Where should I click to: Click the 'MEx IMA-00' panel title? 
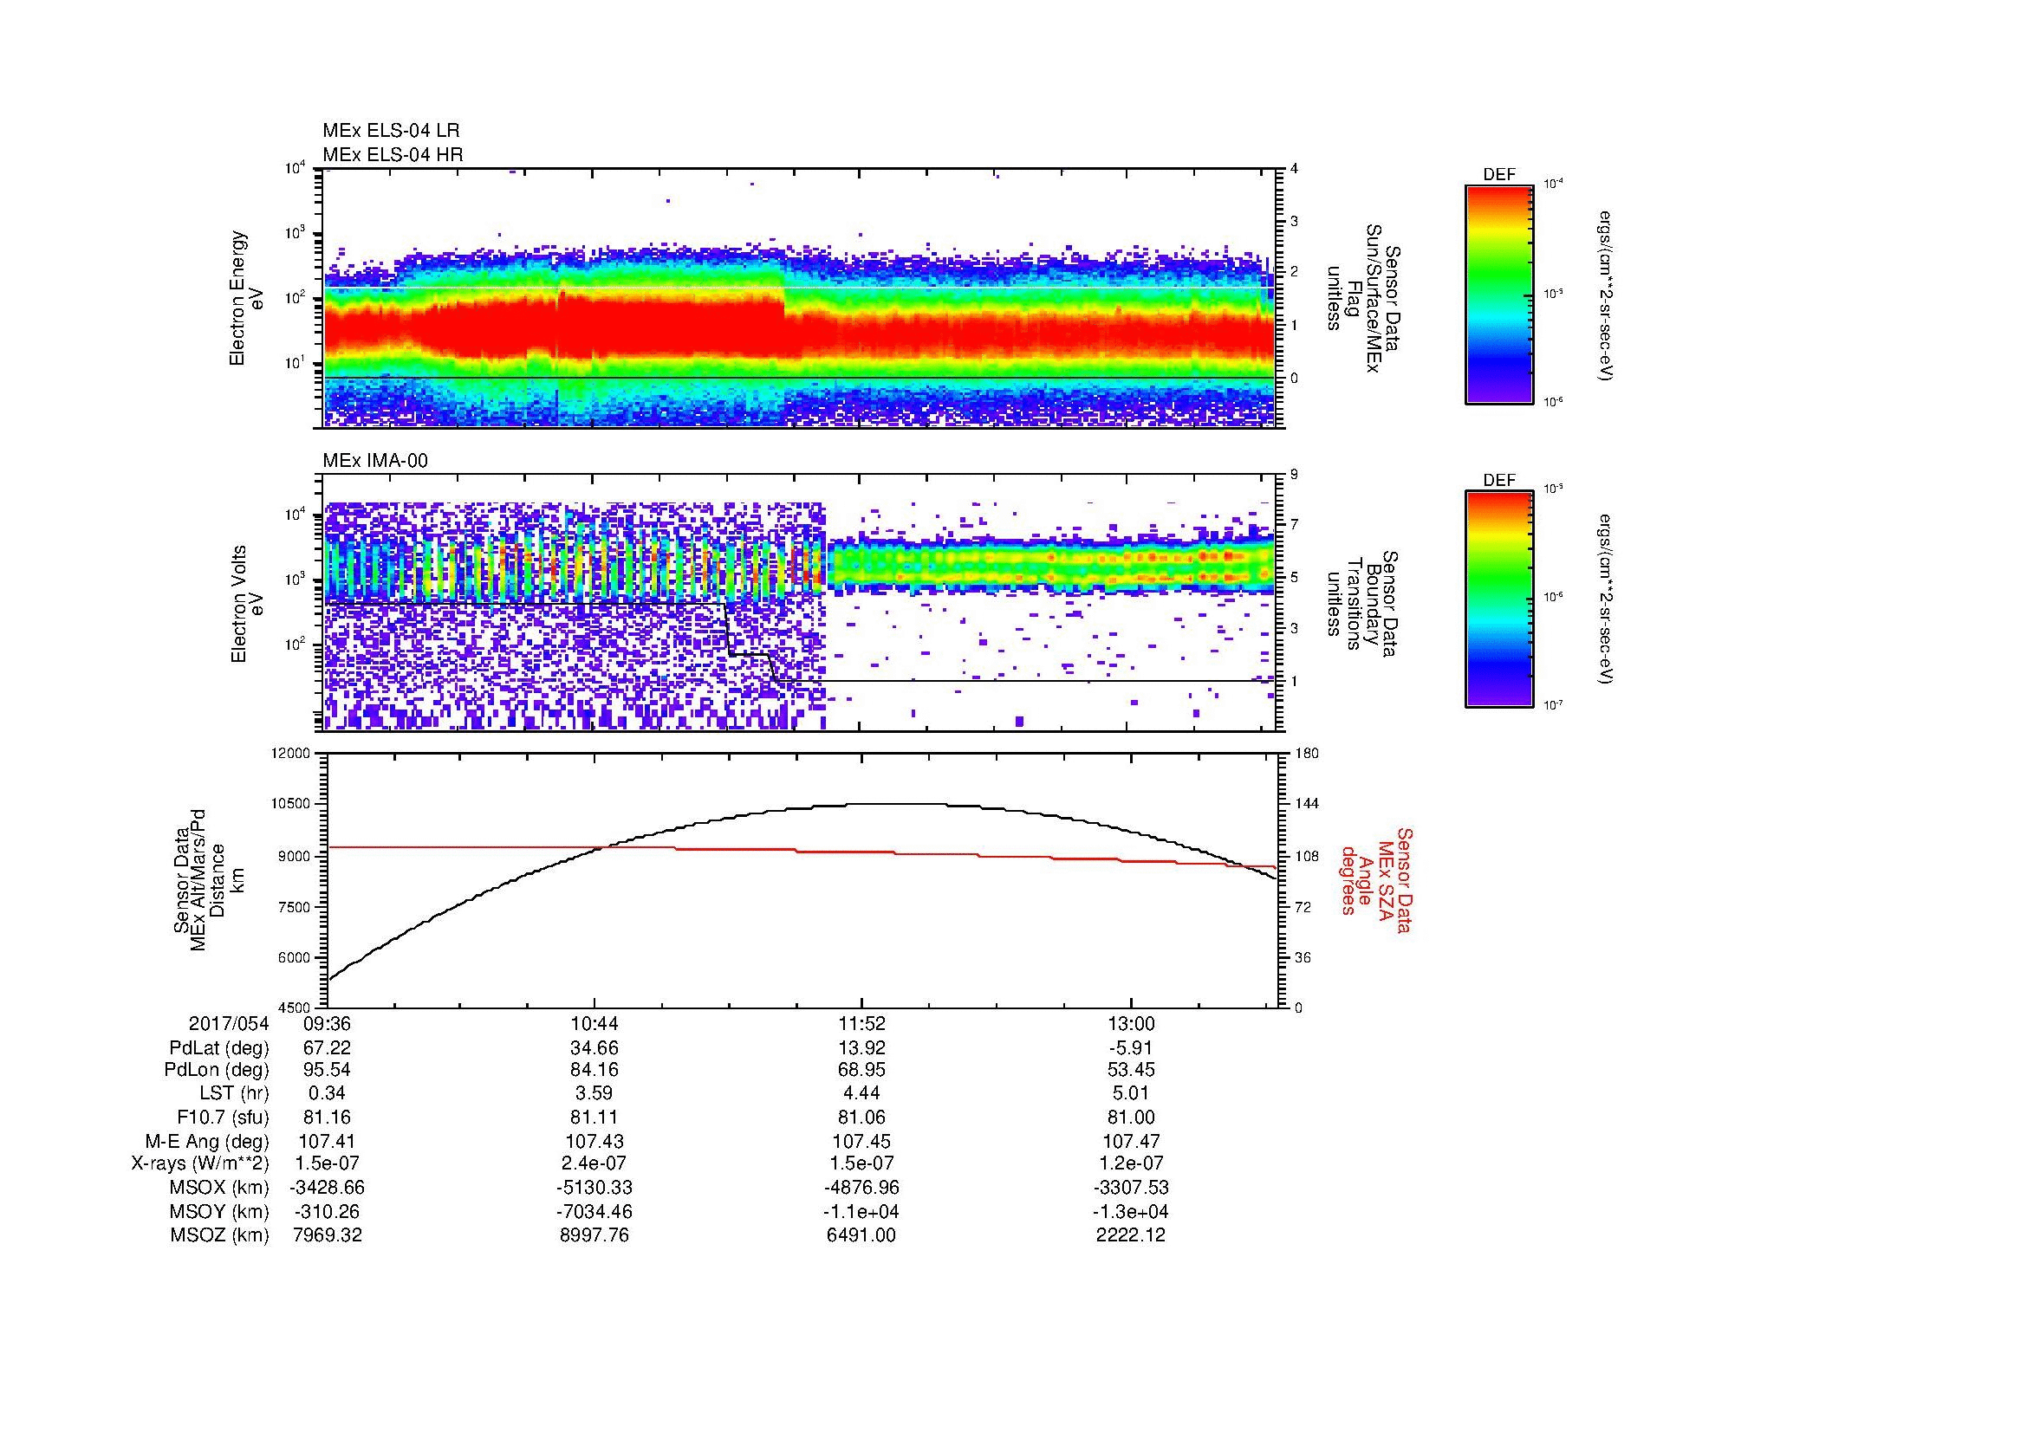pos(375,461)
